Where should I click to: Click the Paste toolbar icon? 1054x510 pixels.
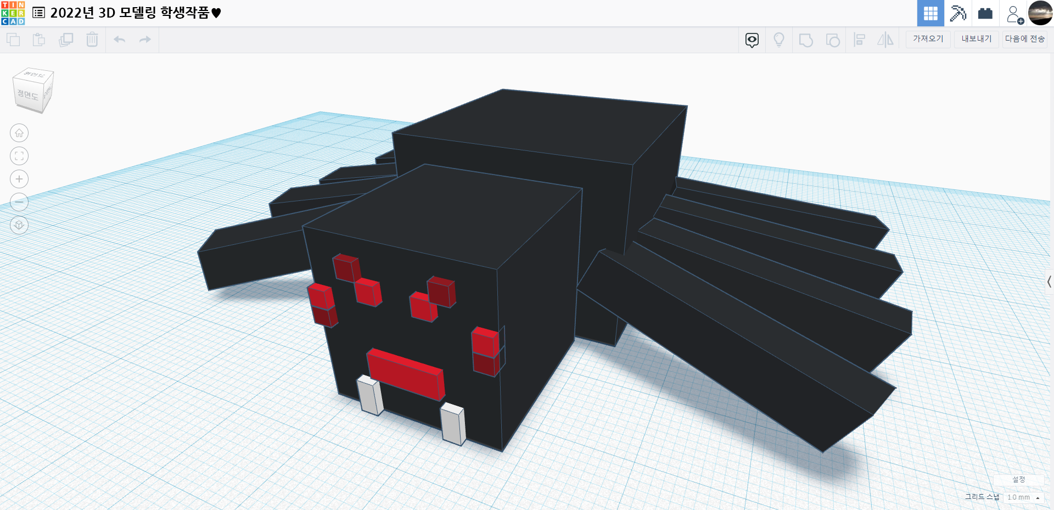[x=39, y=40]
